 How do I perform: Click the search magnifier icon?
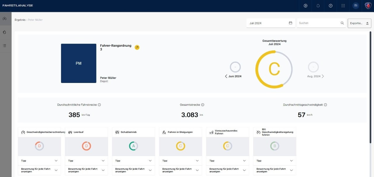[x=342, y=23]
